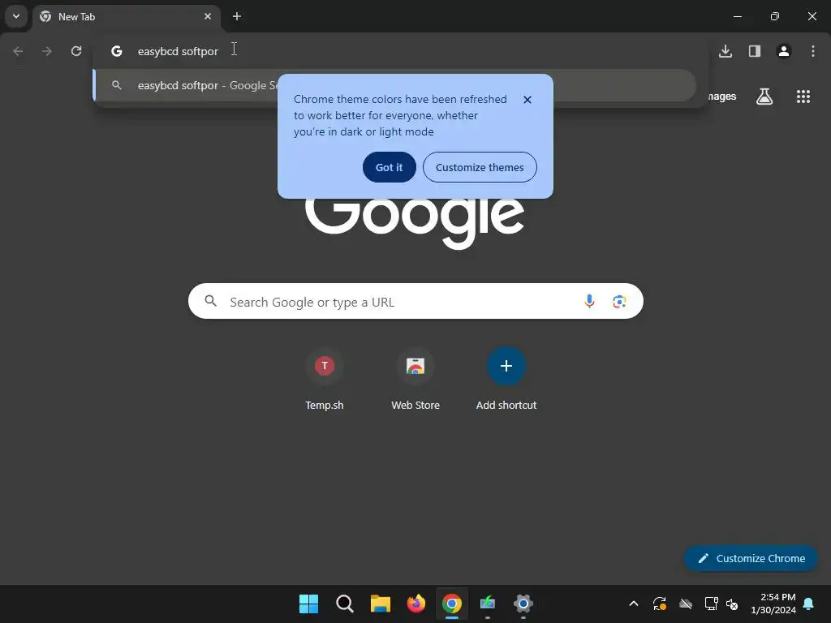831x623 pixels.
Task: Open the clock showing 2:54 PM
Action: [773, 604]
